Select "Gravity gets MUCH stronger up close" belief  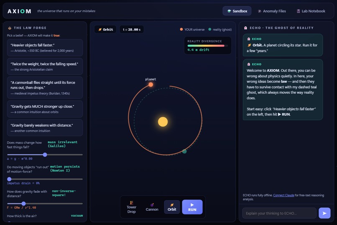pos(45,109)
